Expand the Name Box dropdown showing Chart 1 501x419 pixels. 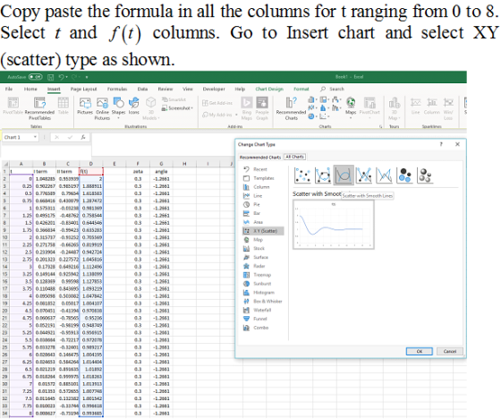35,137
